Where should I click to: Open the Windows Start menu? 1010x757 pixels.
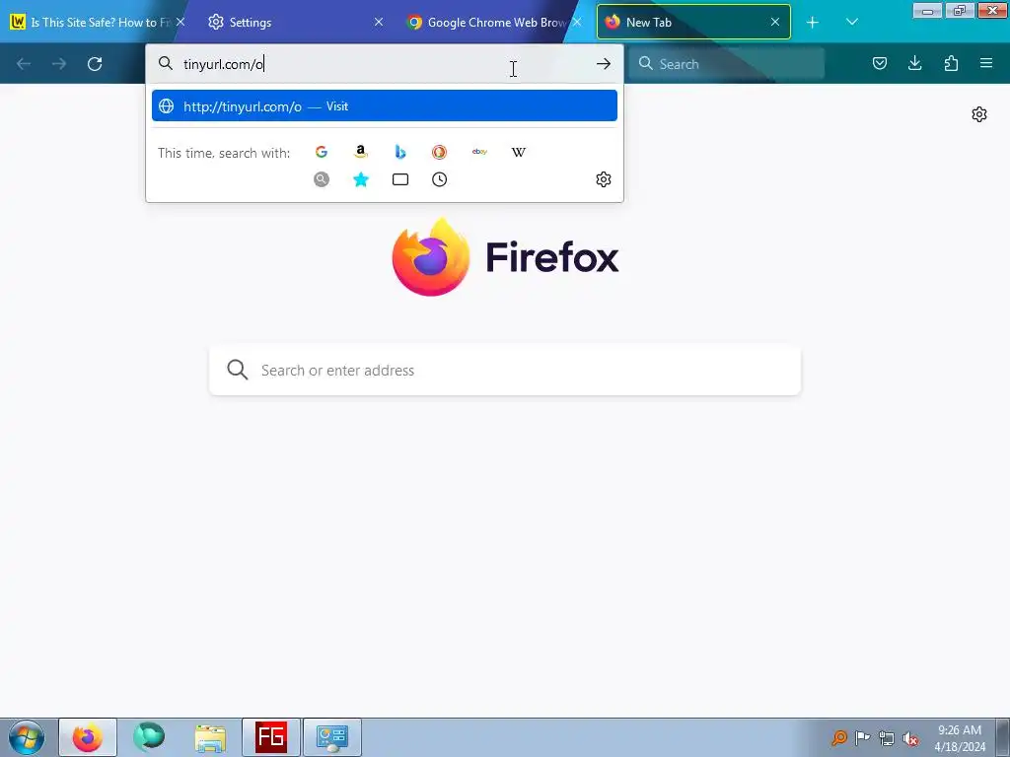[x=27, y=737]
